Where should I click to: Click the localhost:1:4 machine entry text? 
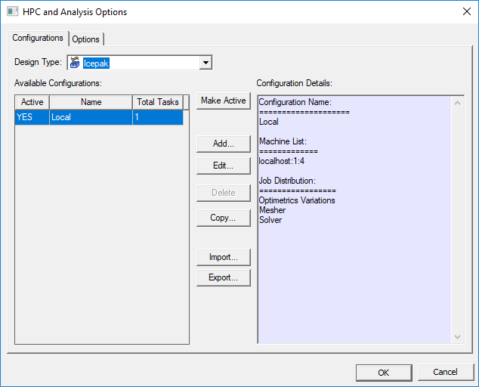(x=281, y=161)
